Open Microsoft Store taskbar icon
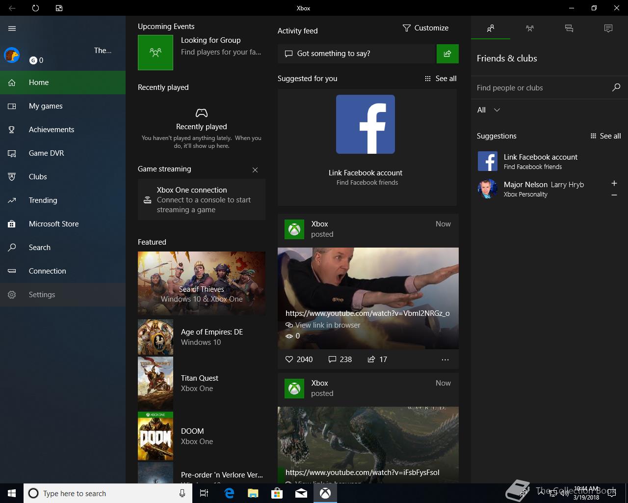The width and height of the screenshot is (628, 503). point(277,493)
